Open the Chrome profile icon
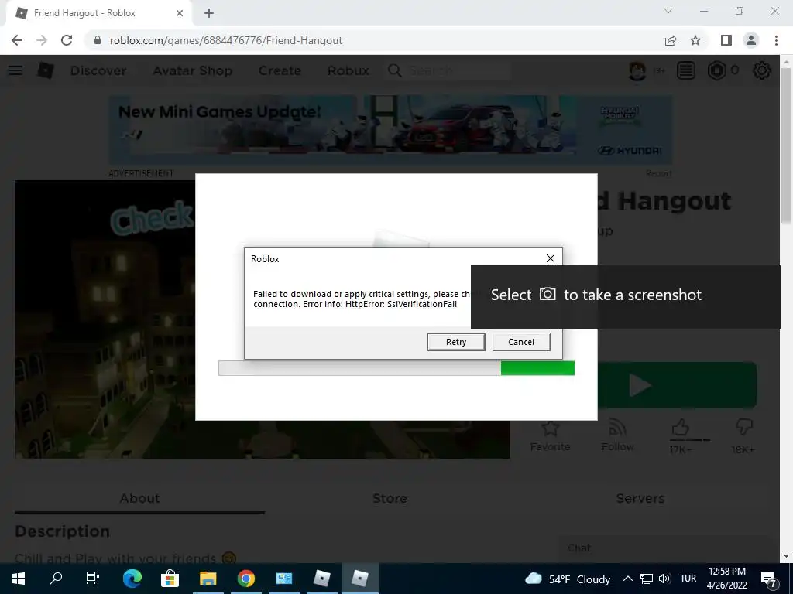The height and width of the screenshot is (594, 793). coord(751,40)
